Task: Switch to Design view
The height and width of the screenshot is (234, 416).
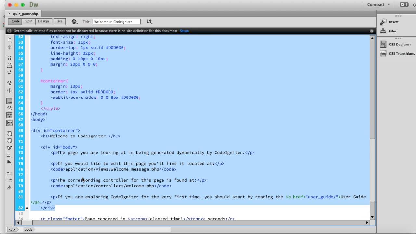Action: (x=43, y=21)
